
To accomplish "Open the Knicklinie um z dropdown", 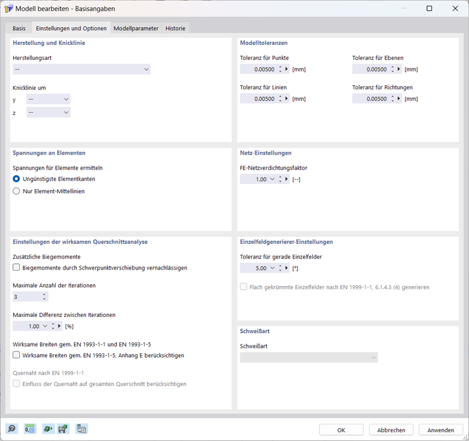I will click(48, 112).
